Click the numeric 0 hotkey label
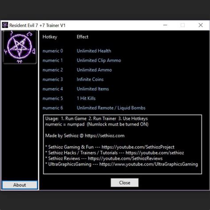210x210 pixels. click(53, 51)
